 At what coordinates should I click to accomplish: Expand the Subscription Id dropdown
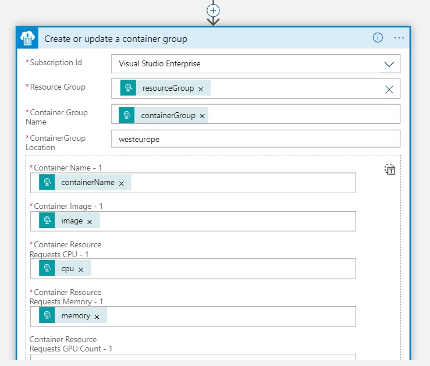click(389, 64)
